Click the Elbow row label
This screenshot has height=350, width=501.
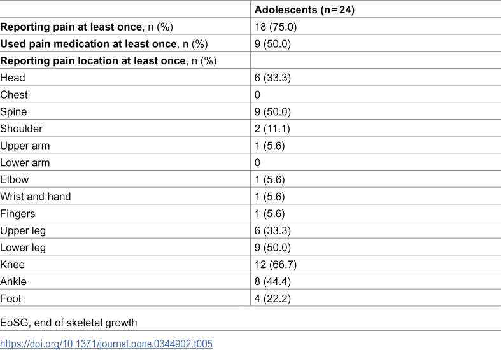(x=15, y=179)
